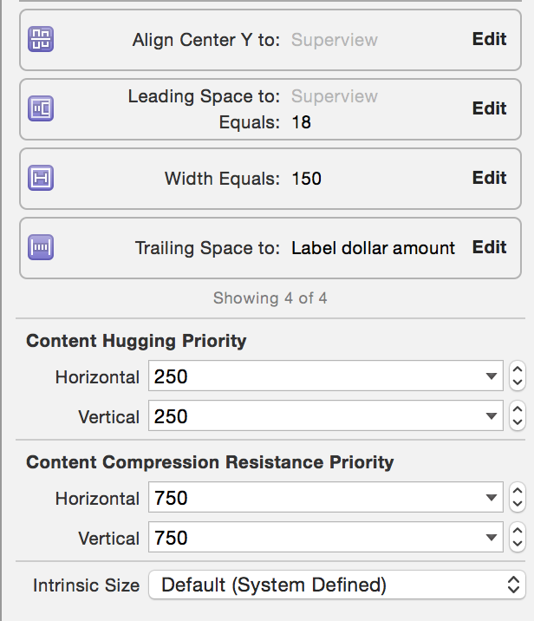The width and height of the screenshot is (534, 621).
Task: Click stepper for Horizontal Hugging Priority
Action: (518, 377)
